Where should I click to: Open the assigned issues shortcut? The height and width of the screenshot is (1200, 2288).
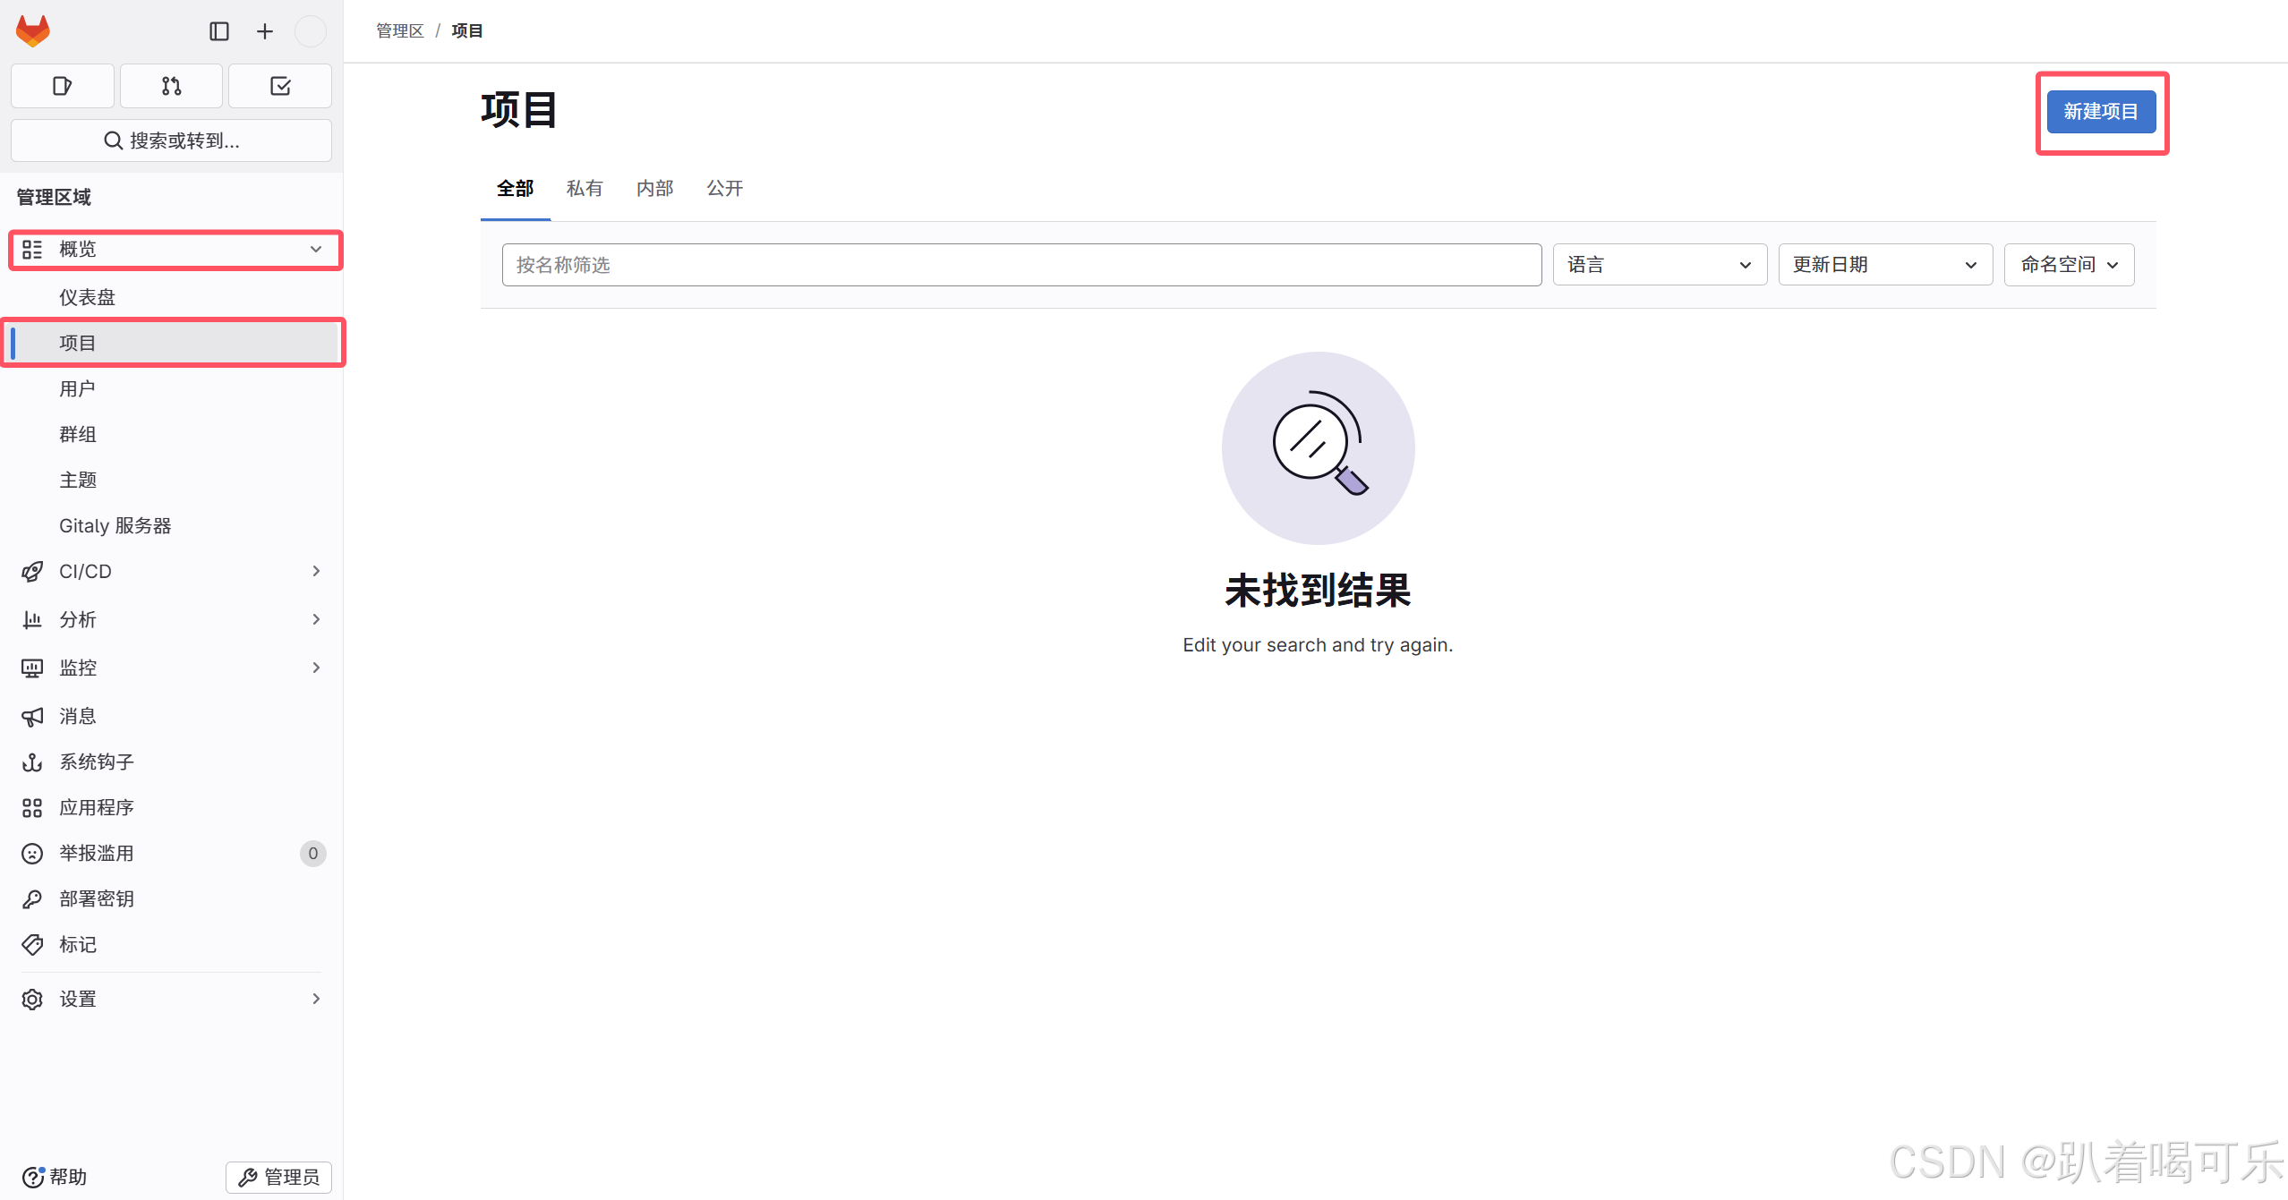pyautogui.click(x=62, y=86)
